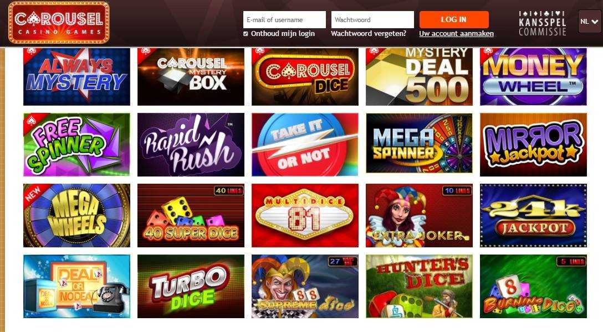Open the Mirror Jackpot game tile
603x332 pixels.
[533, 145]
